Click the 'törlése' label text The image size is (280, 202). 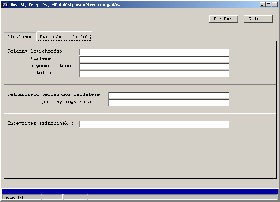pos(40,58)
